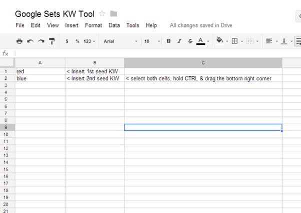
Task: Click the text color A icon
Action: (200, 41)
